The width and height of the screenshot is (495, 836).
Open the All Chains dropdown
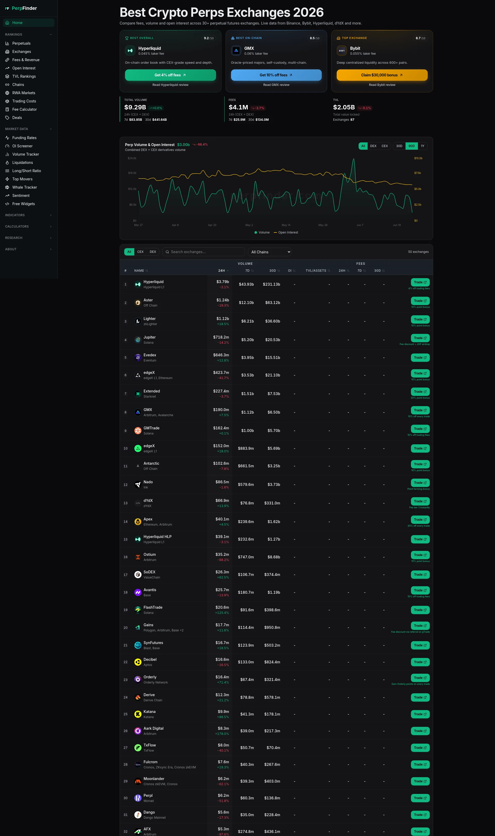[x=269, y=252]
